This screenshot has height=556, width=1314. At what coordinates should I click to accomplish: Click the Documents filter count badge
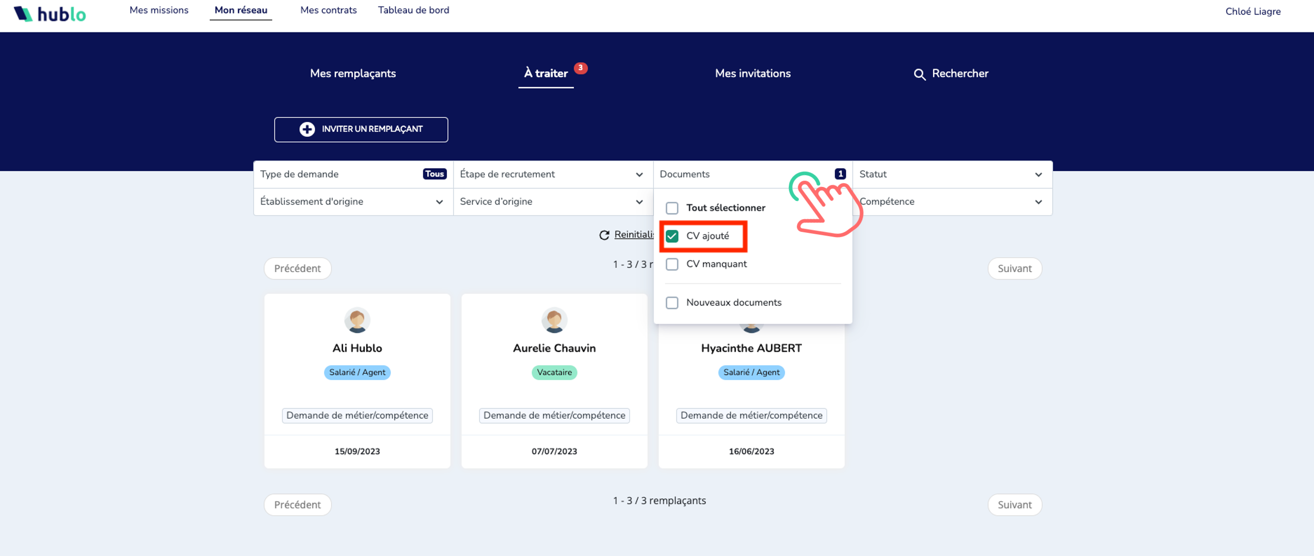click(840, 174)
